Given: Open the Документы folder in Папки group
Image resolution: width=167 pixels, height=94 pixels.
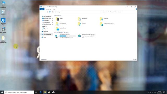Looking at the screenshot, I should (83, 19).
